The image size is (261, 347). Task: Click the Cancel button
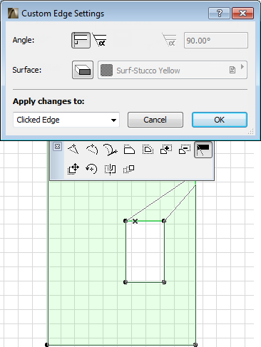tap(155, 120)
